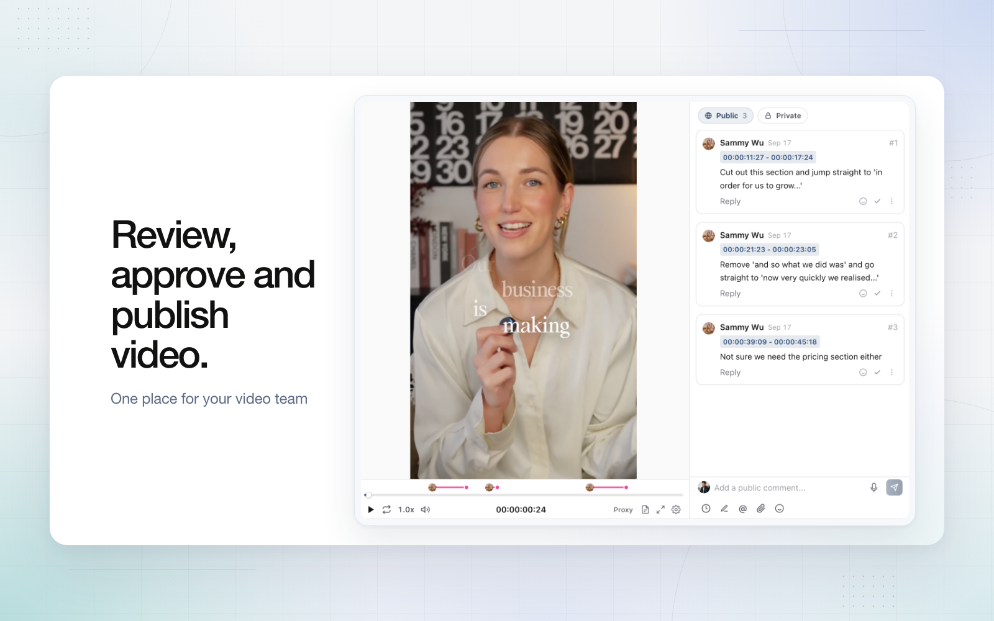Image resolution: width=994 pixels, height=621 pixels.
Task: Attach a file with paperclip icon
Action: pyautogui.click(x=761, y=509)
